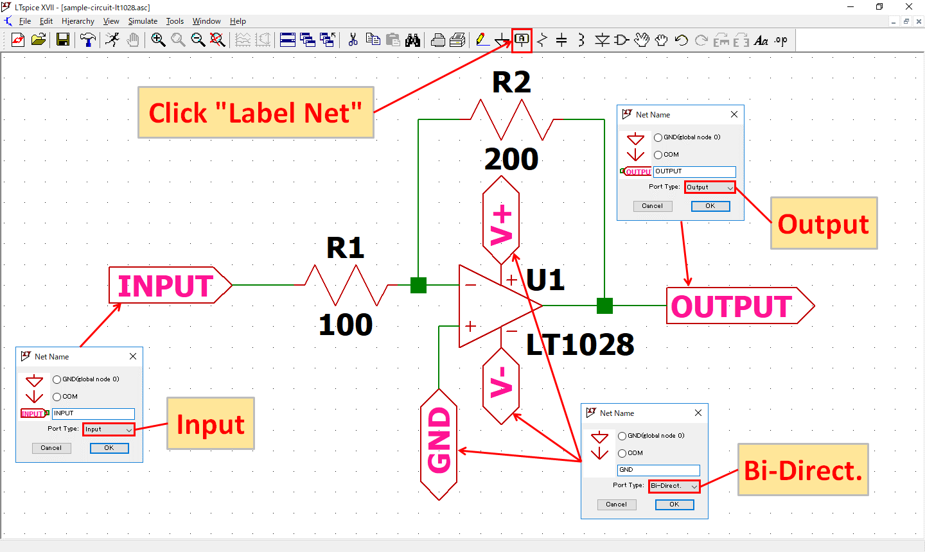This screenshot has width=925, height=552.
Task: Open Find with the binoculars icon
Action: tap(413, 40)
